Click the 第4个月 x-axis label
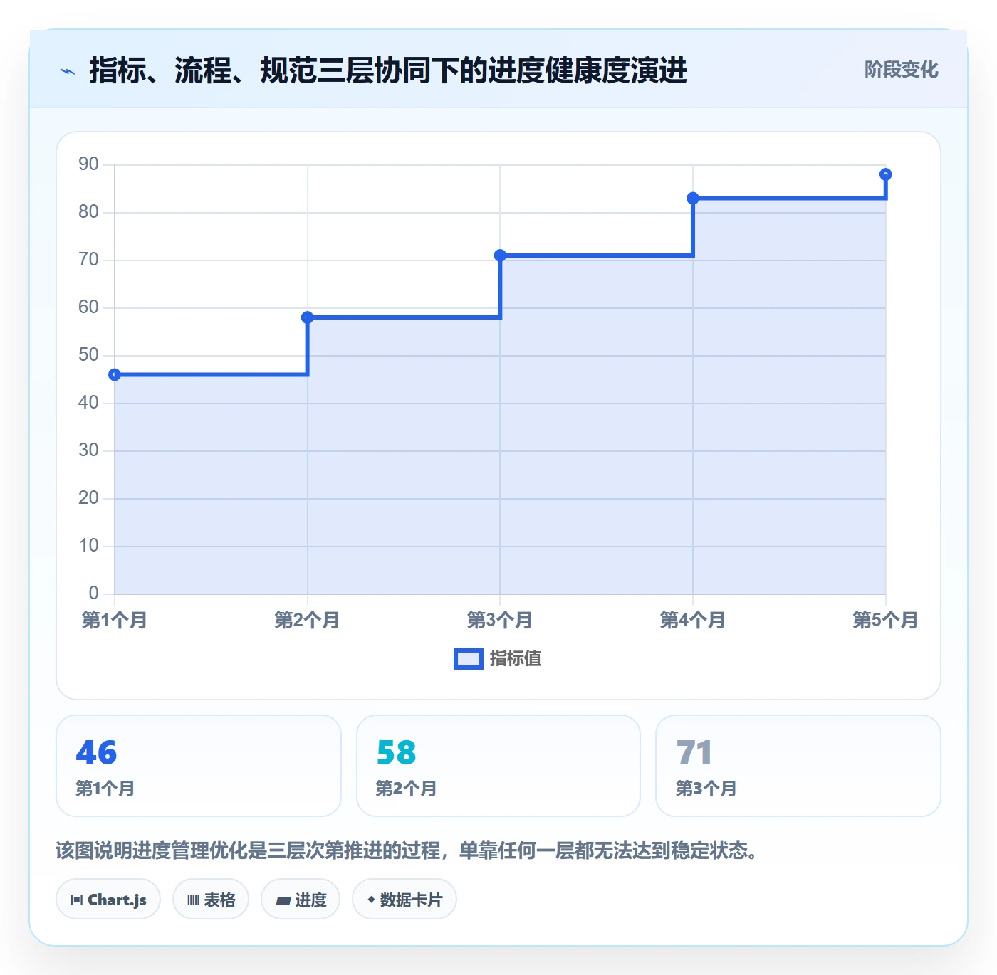 [693, 621]
